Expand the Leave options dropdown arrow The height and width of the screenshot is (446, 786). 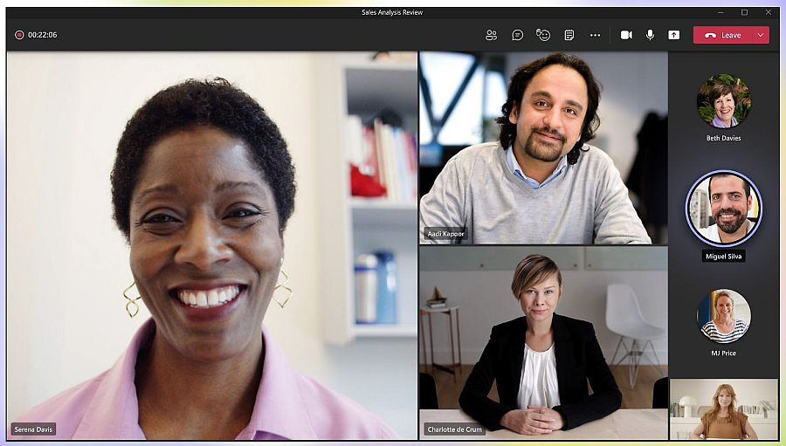point(761,35)
